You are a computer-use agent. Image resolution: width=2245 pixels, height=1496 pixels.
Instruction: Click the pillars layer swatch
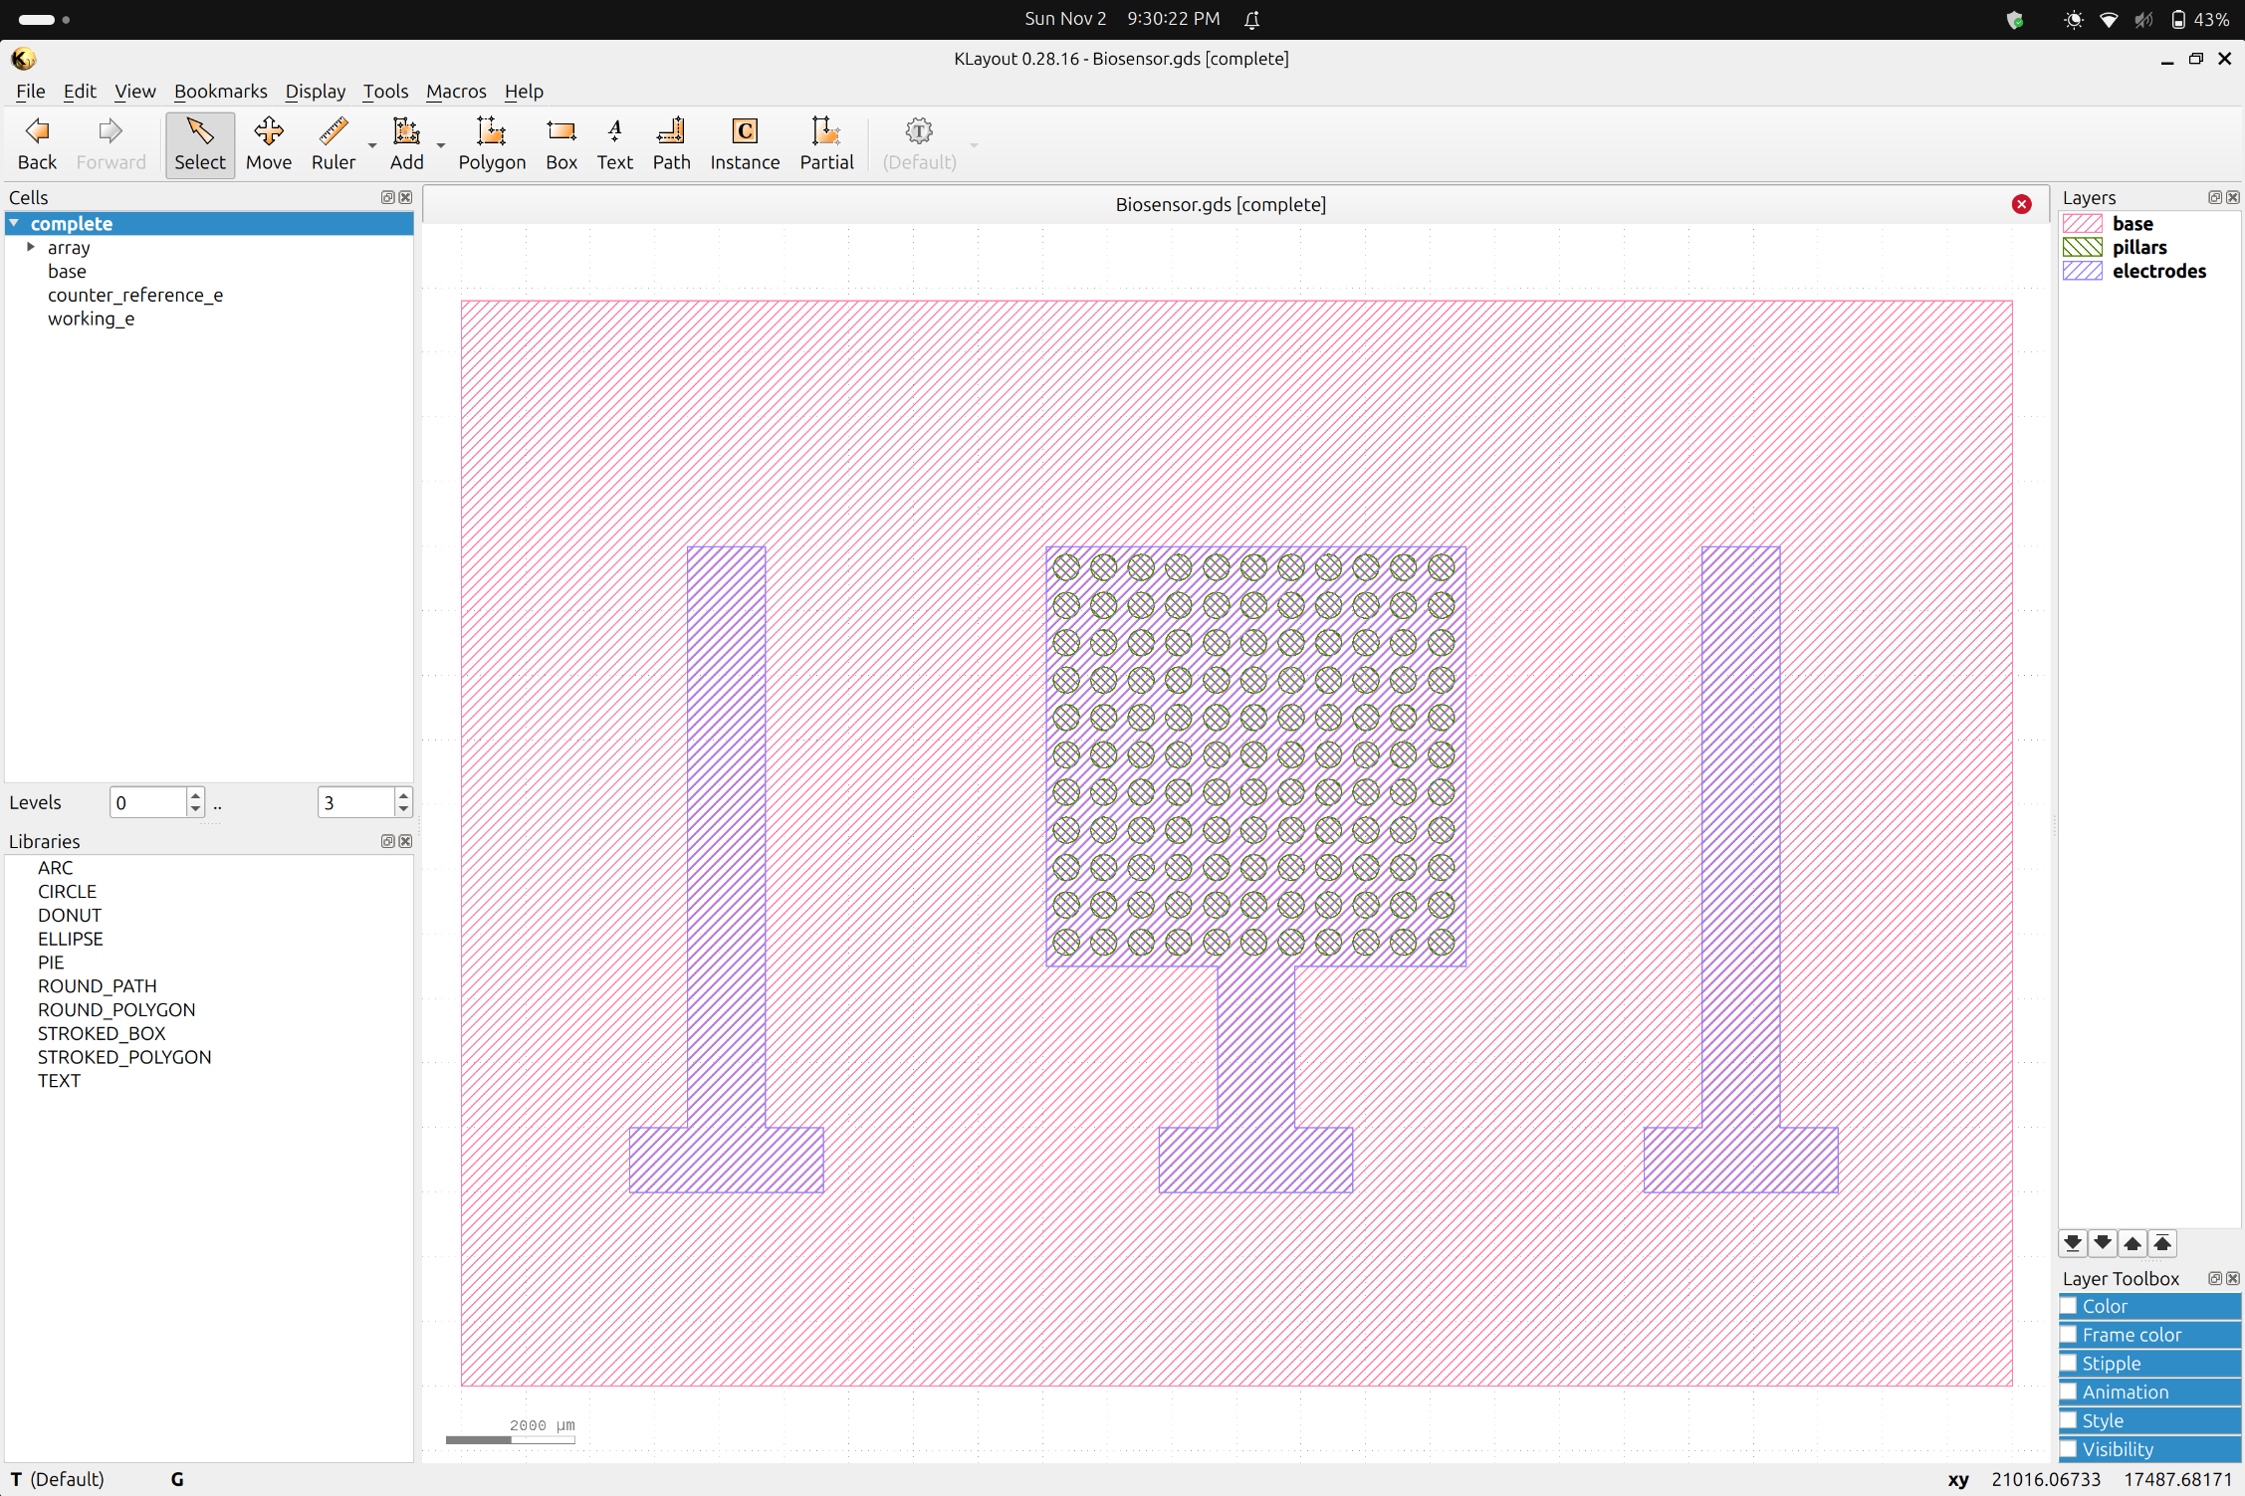click(2083, 248)
